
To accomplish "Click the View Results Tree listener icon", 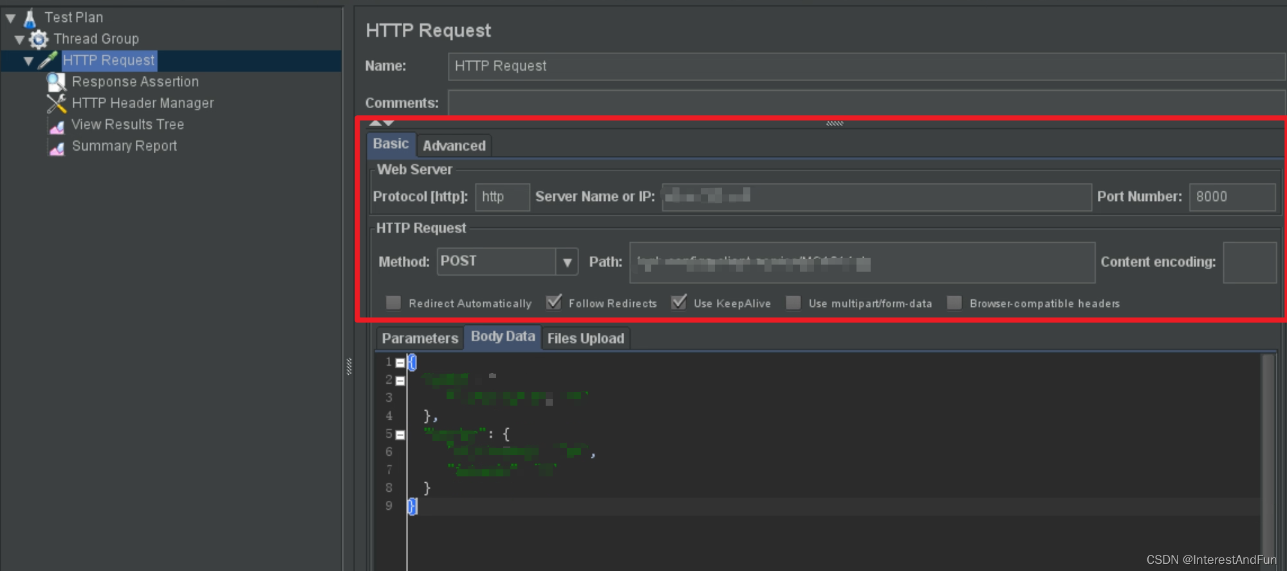I will 57,126.
